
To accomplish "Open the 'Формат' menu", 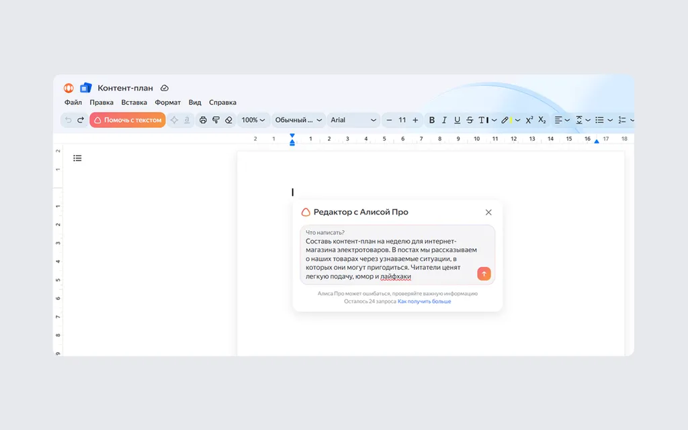I will point(167,103).
